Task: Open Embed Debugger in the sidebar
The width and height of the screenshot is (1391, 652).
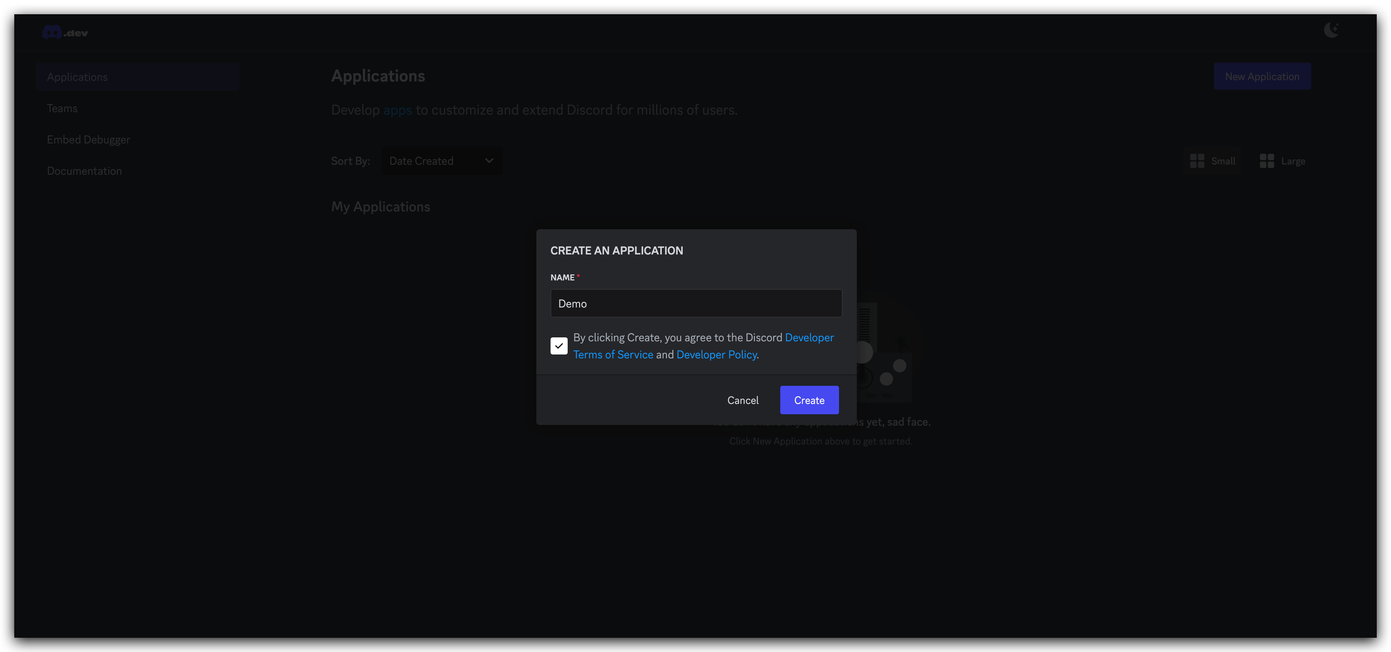Action: (x=89, y=139)
